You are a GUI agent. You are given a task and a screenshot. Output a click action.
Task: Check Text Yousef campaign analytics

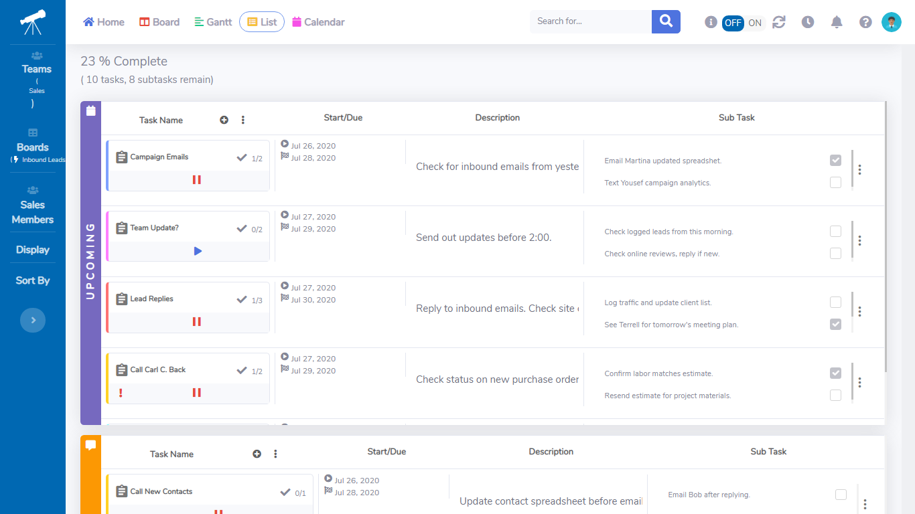[x=835, y=183]
